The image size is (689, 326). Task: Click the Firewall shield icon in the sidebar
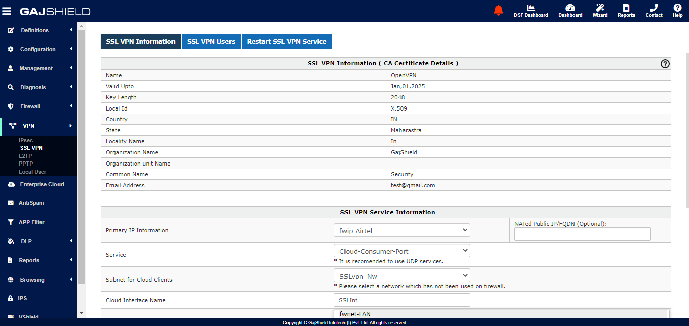pos(11,106)
